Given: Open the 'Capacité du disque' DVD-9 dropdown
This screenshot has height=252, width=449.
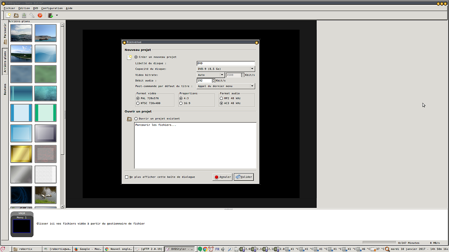Looking at the screenshot, I should pyautogui.click(x=226, y=69).
